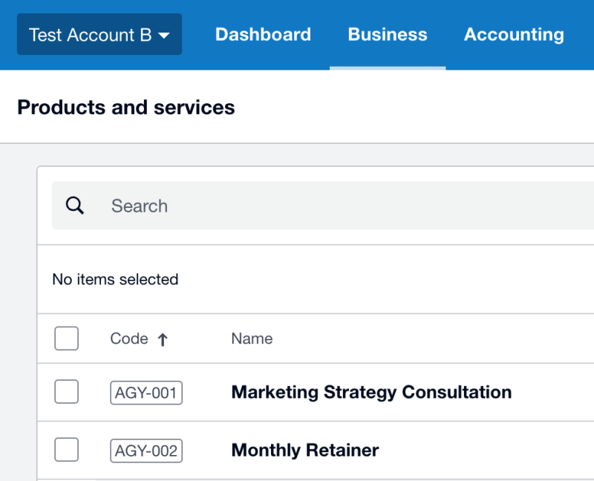
Task: Go to the Dashboard menu
Action: (264, 34)
